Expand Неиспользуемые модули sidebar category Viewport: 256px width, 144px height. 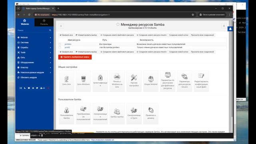click(x=34, y=72)
